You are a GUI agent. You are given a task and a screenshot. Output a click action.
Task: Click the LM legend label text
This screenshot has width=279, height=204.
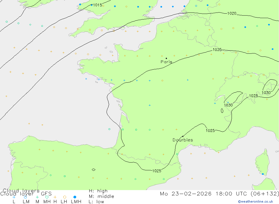click(x=26, y=202)
